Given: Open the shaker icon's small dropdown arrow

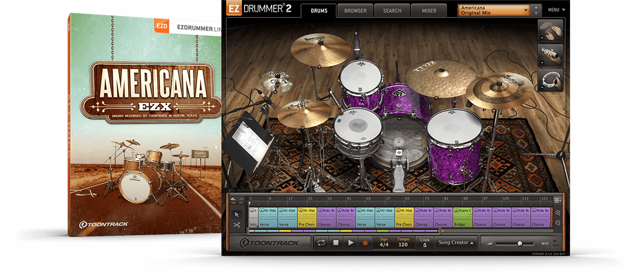Looking at the screenshot, I should pyautogui.click(x=542, y=63).
